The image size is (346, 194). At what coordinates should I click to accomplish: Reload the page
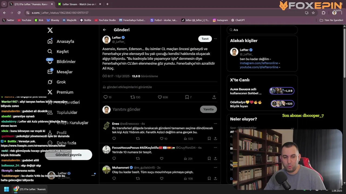19,13
